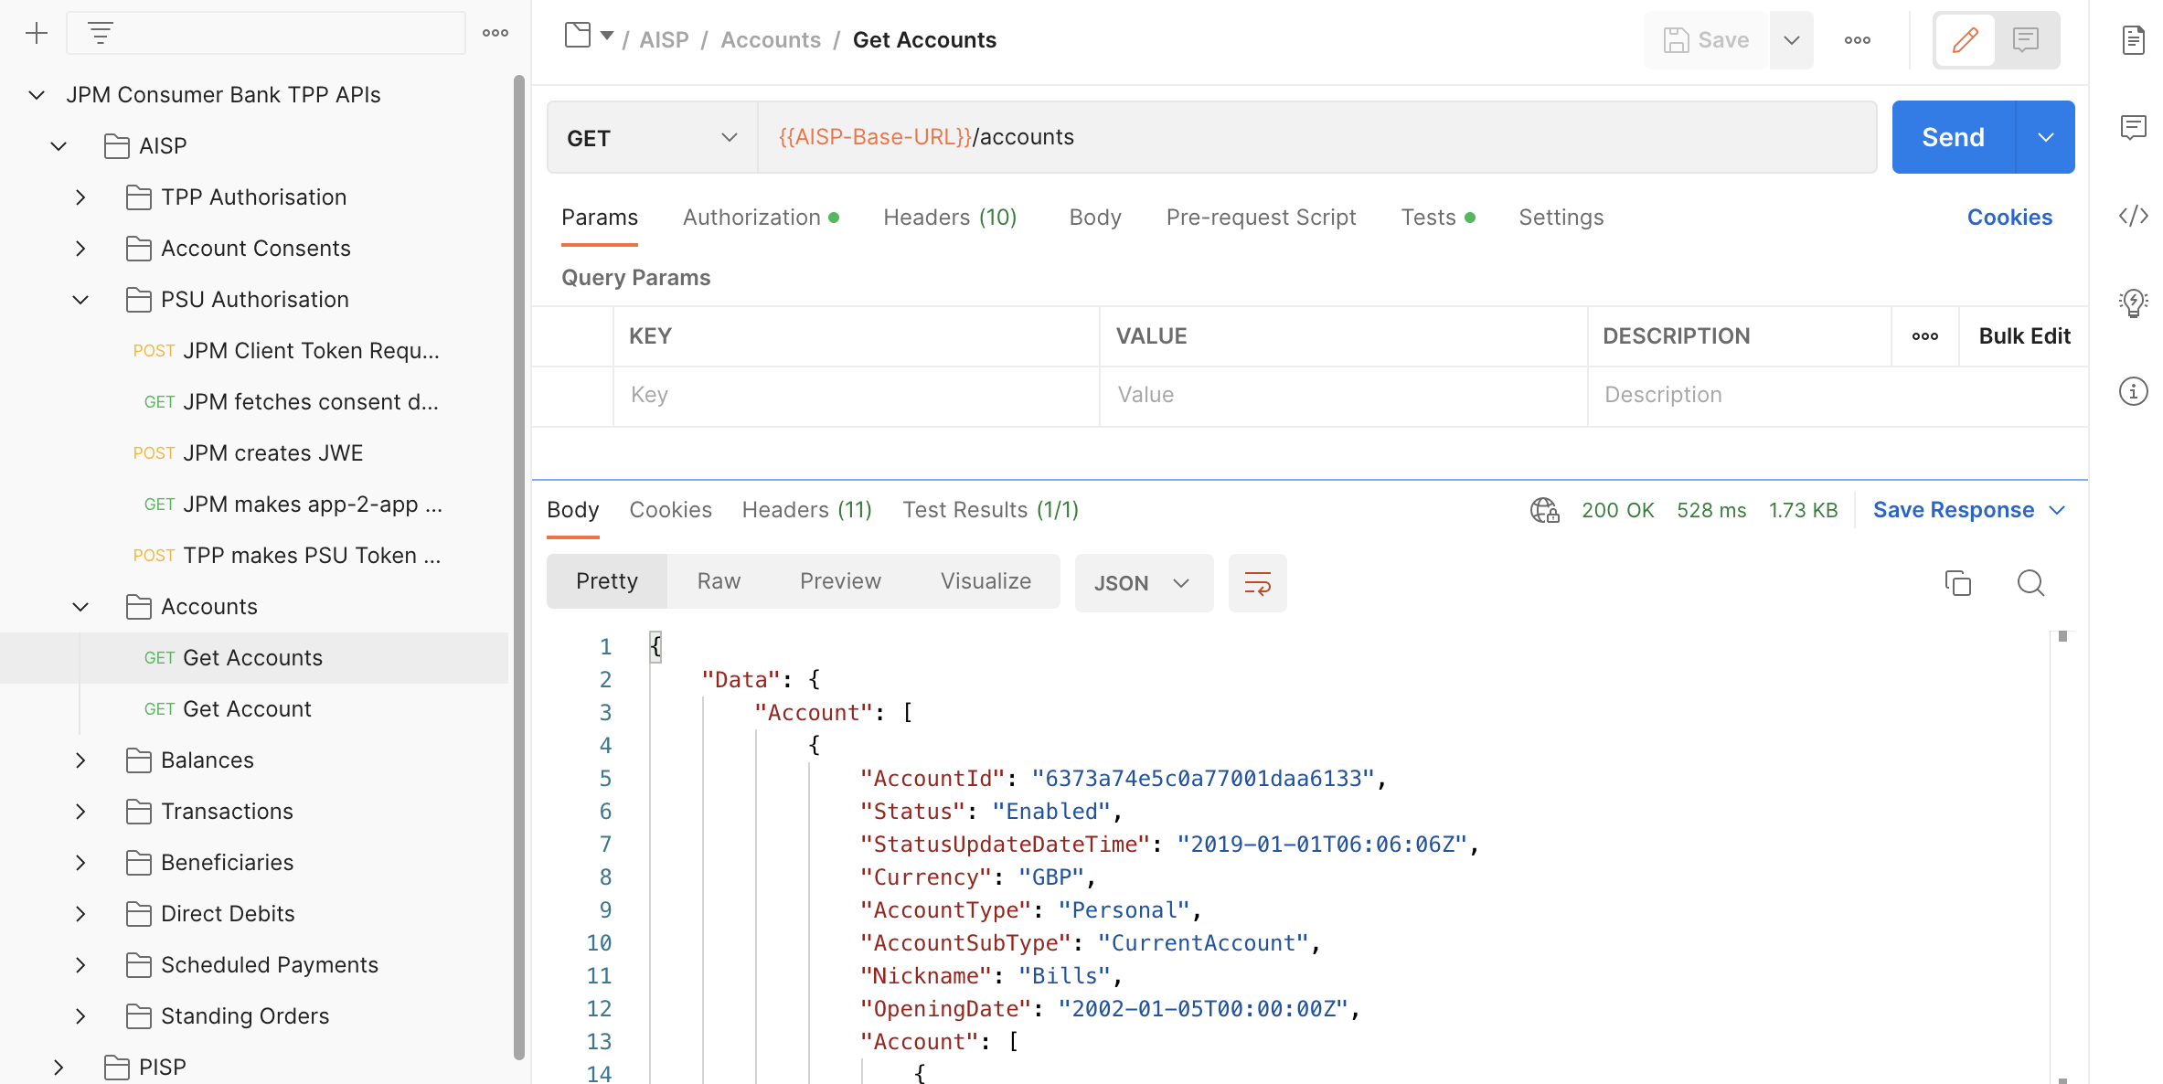Image resolution: width=2163 pixels, height=1084 pixels.
Task: Click the request URL field
Action: click(1316, 137)
